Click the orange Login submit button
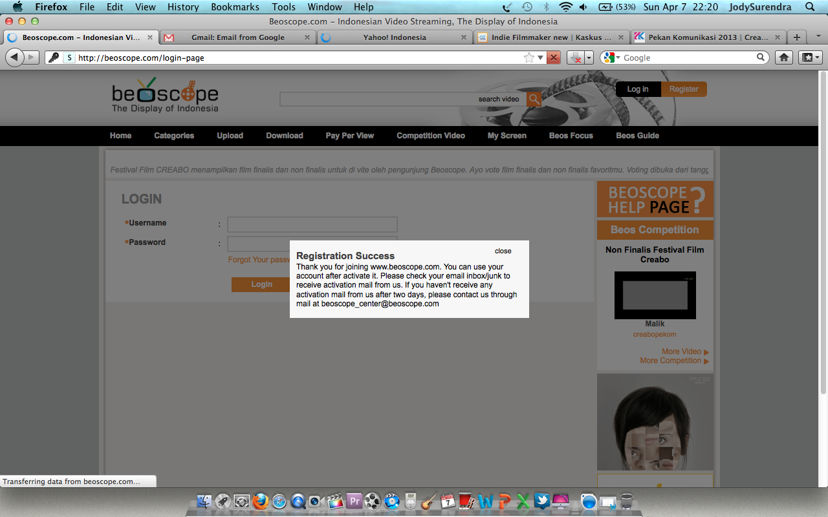Screen dimensions: 828x517 coord(261,284)
